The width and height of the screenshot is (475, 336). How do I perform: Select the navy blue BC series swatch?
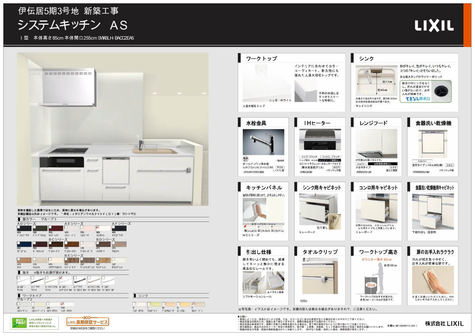[24, 244]
